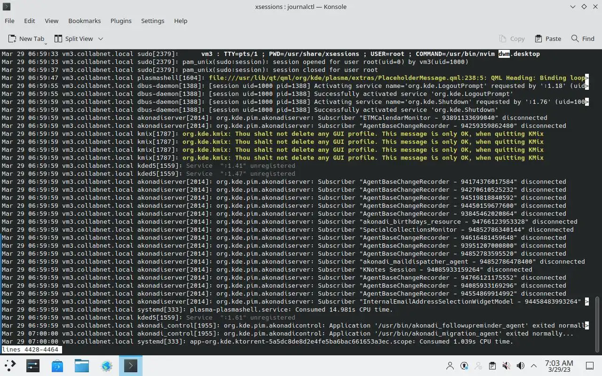Click 'plasma-plasmashell.service: Consumed 14.981s' log line
The width and height of the screenshot is (602, 376).
click(292, 310)
